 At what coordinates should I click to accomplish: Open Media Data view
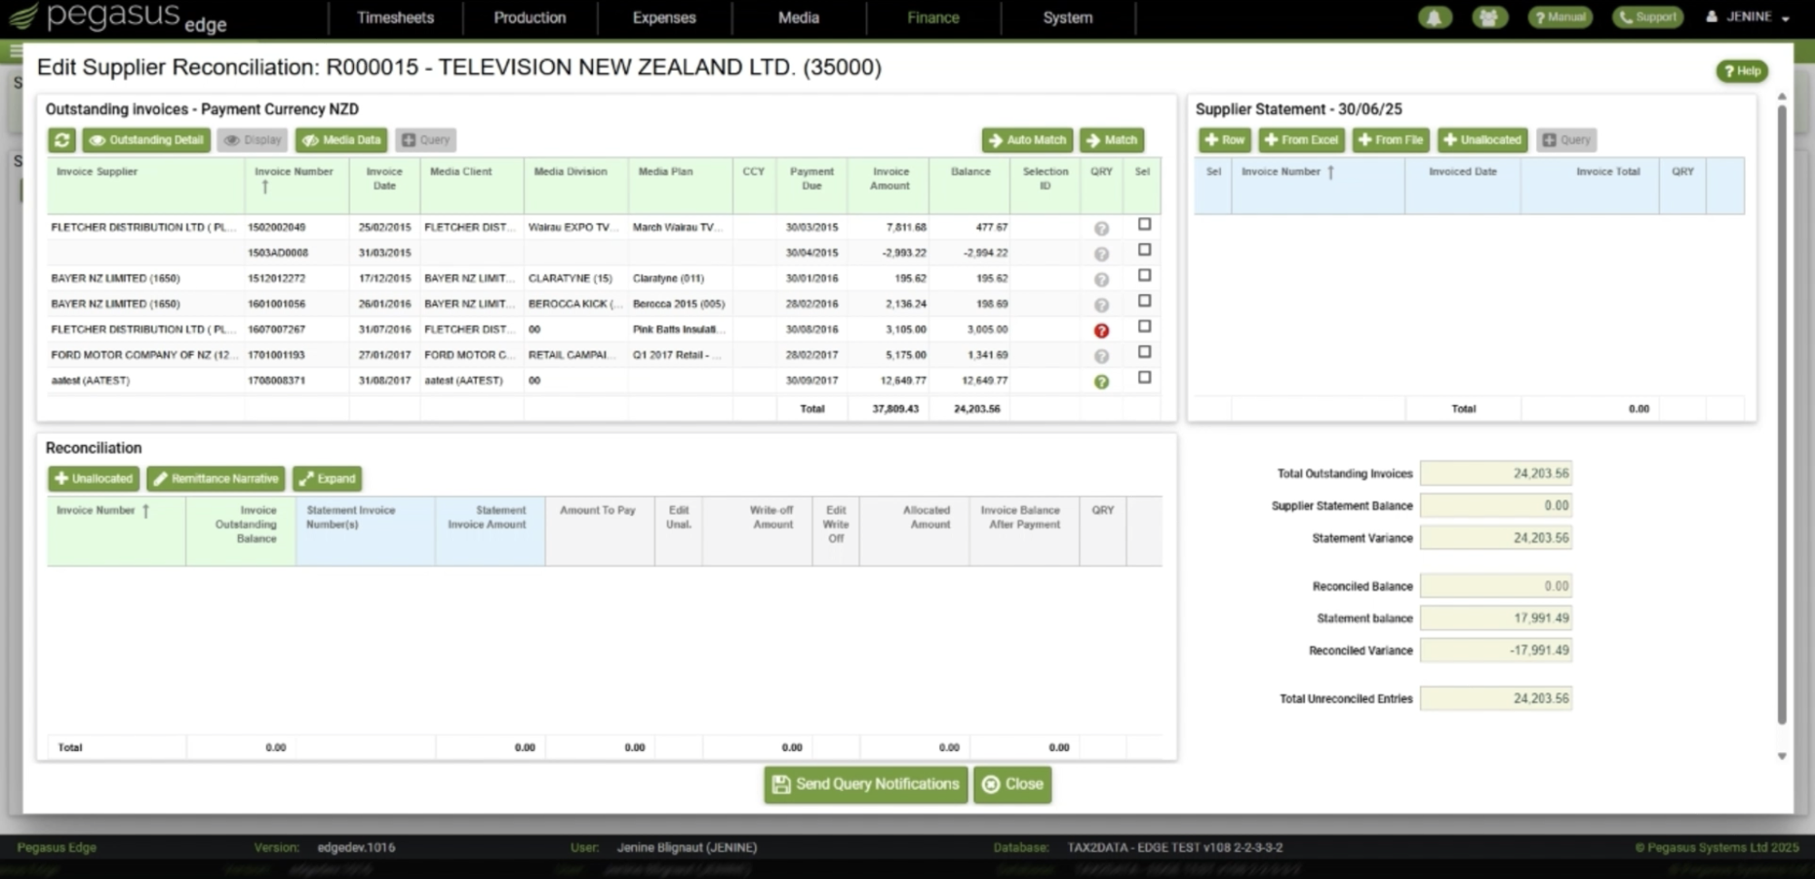(x=342, y=140)
